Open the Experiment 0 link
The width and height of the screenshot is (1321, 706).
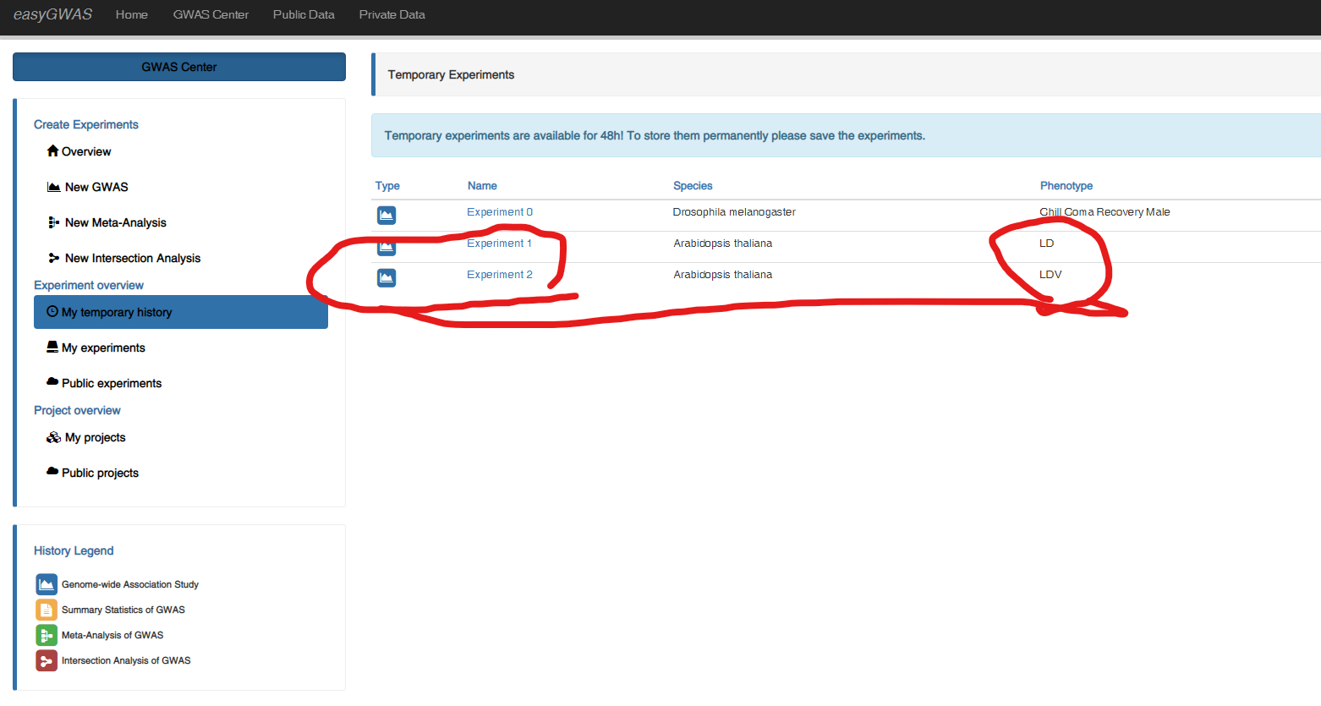500,212
